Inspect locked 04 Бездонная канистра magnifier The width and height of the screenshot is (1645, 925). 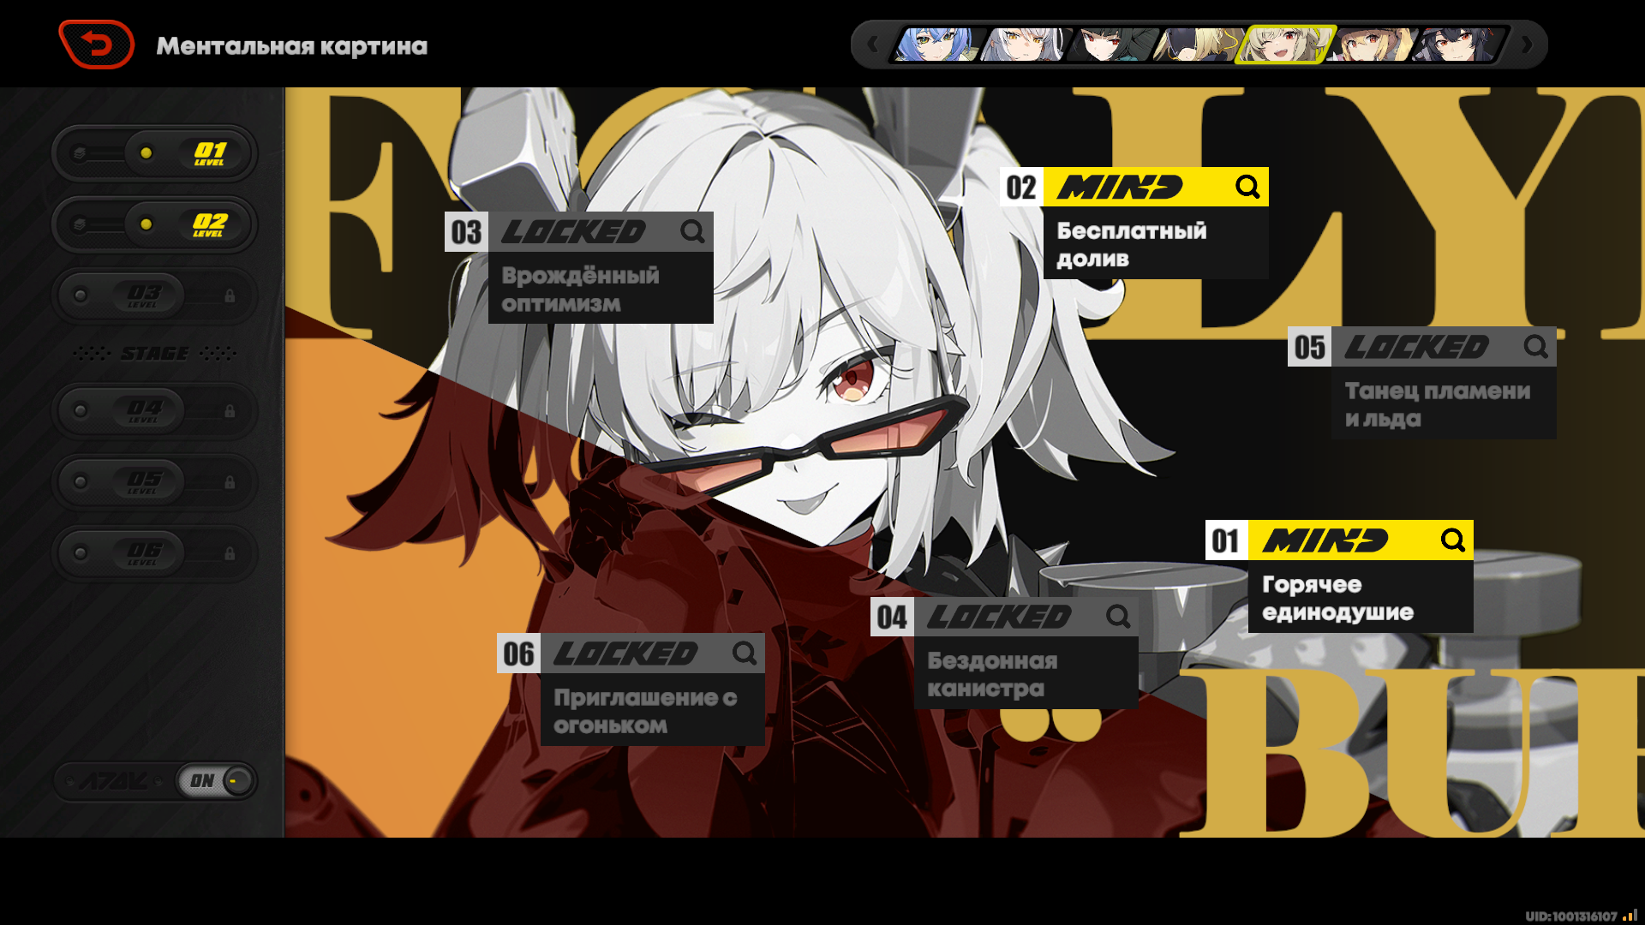point(1117,617)
